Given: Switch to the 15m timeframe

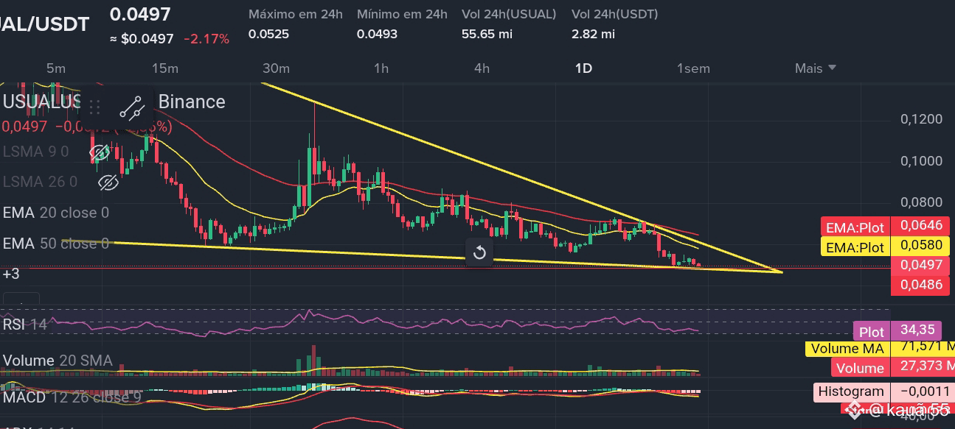Looking at the screenshot, I should point(165,68).
